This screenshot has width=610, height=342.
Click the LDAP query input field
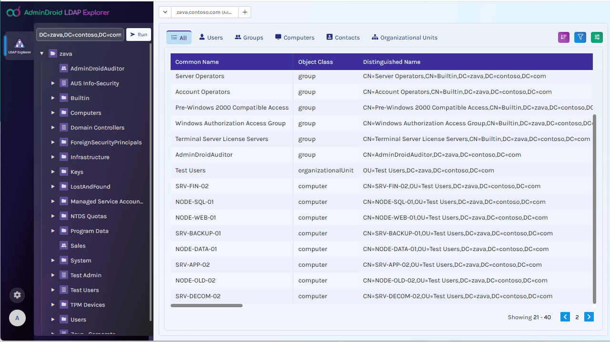coord(79,34)
